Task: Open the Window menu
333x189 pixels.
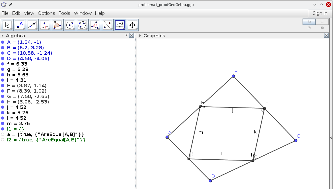Action: [83, 13]
